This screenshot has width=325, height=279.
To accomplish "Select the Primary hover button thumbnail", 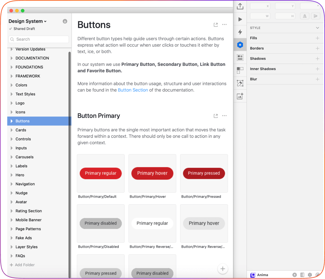I will pyautogui.click(x=152, y=174).
